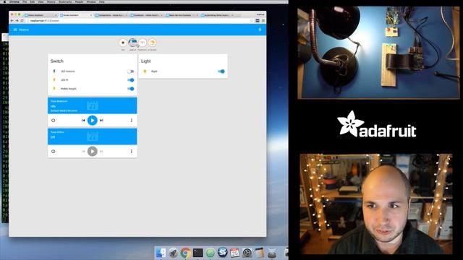The height and width of the screenshot is (260, 463).
Task: Open more options on idle media player
Action: [132, 121]
